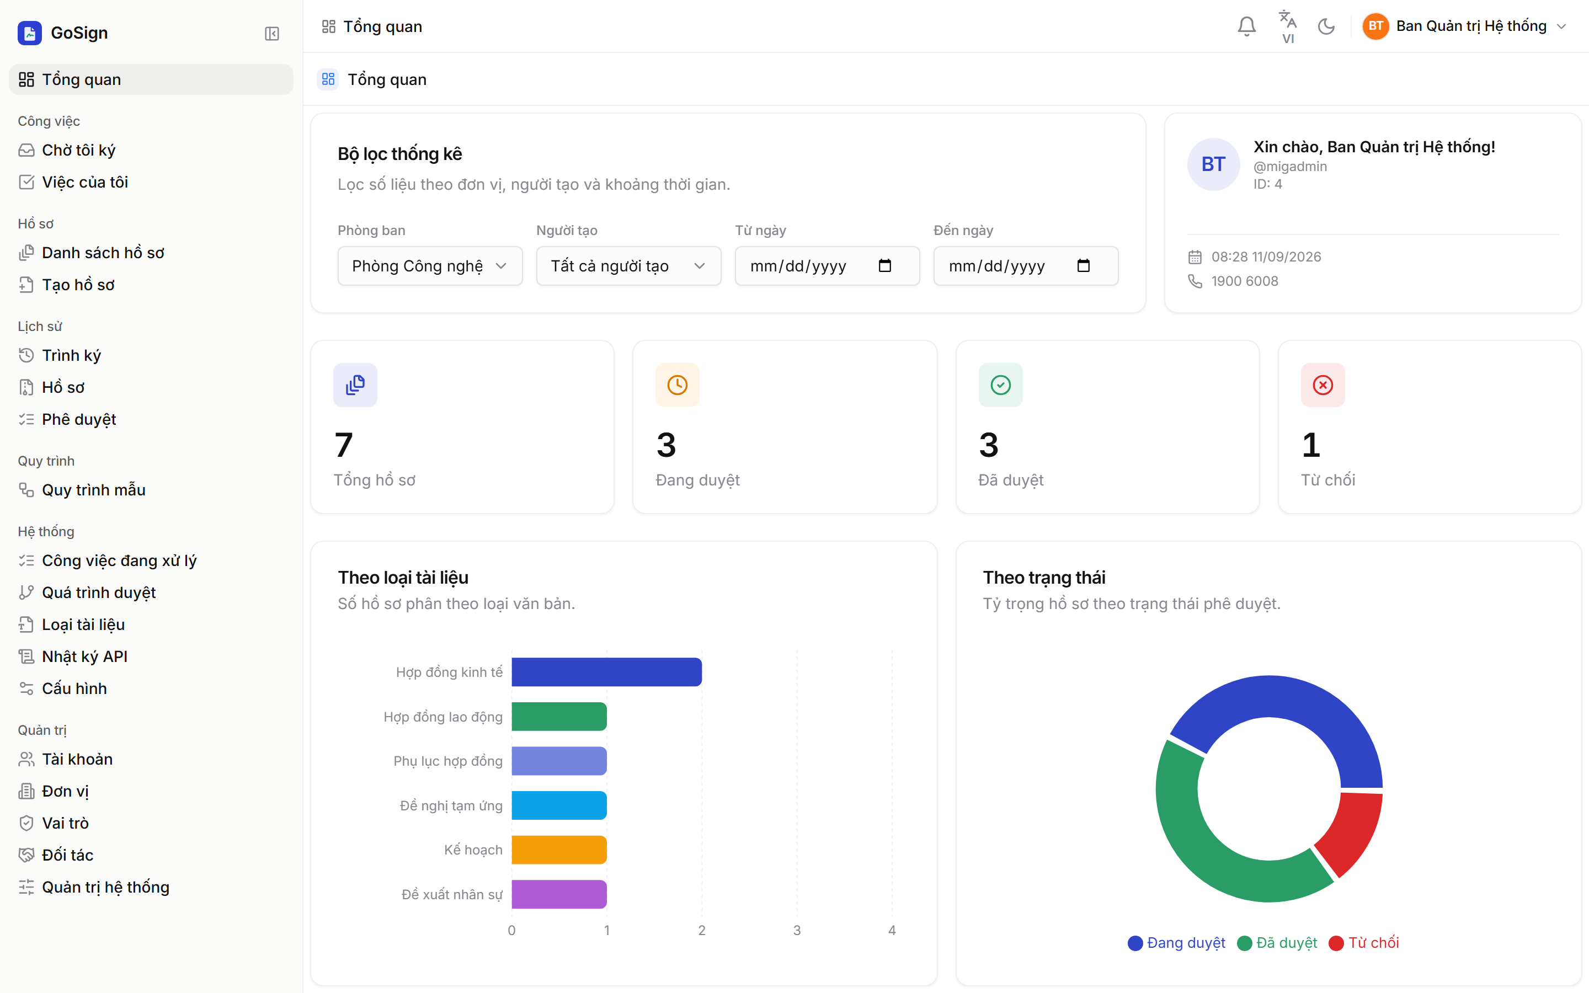The width and height of the screenshot is (1589, 993).
Task: Click the orange BT avatar in header
Action: (1375, 26)
